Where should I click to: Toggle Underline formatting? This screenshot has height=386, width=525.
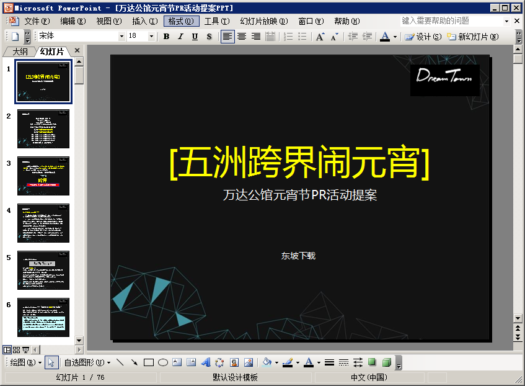(195, 37)
